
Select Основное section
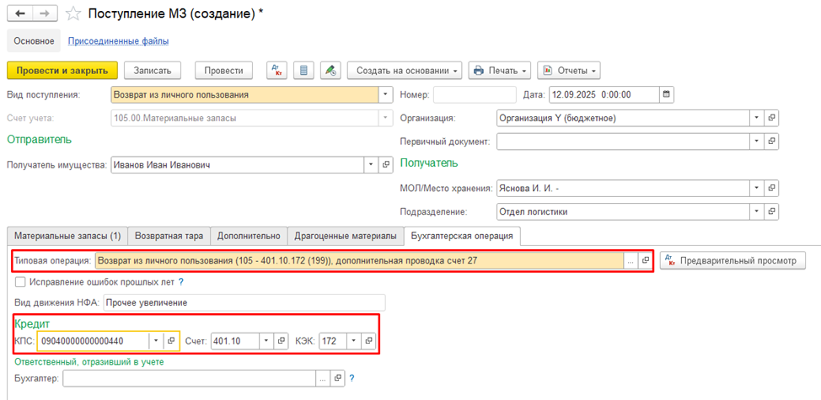pos(34,40)
